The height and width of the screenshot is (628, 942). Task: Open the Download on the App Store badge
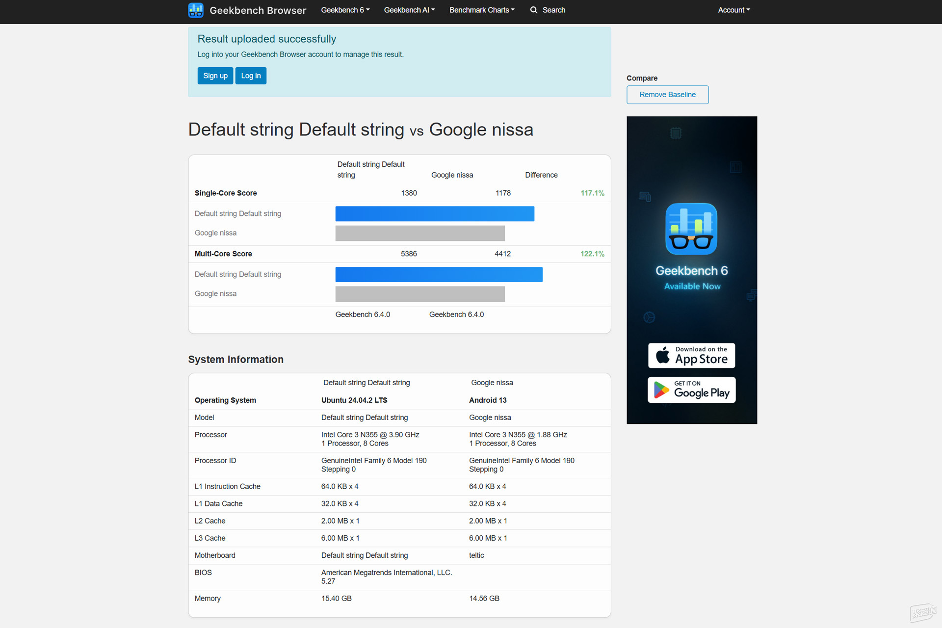point(691,356)
